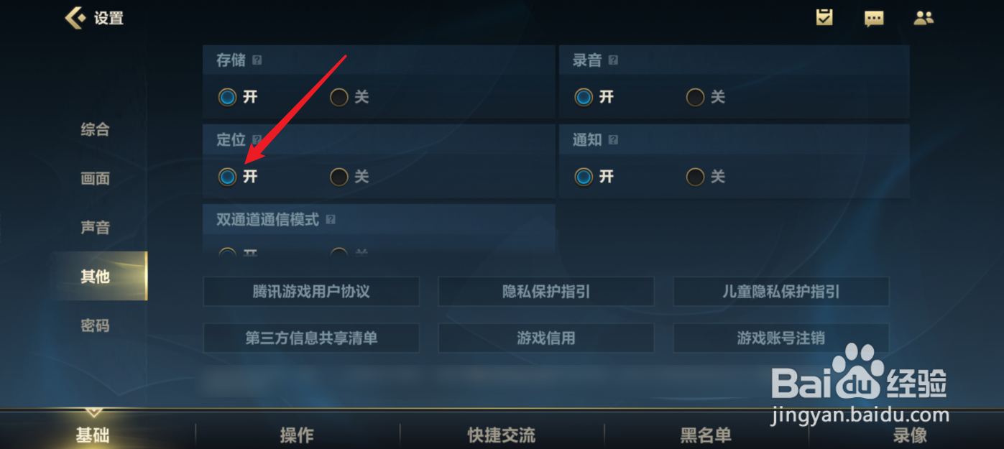
Task: Open the 黑名单 bottom tab
Action: 706,435
